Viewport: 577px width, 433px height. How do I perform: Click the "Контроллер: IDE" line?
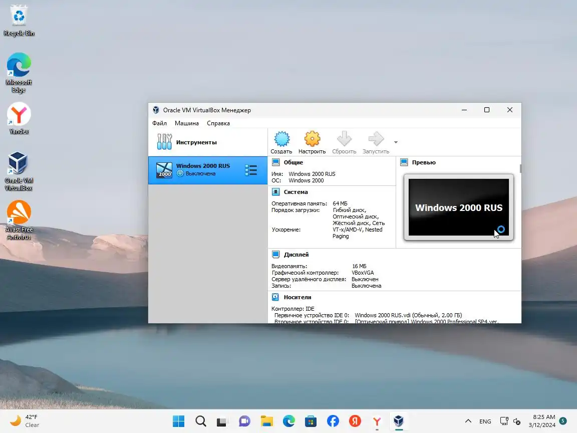point(293,309)
